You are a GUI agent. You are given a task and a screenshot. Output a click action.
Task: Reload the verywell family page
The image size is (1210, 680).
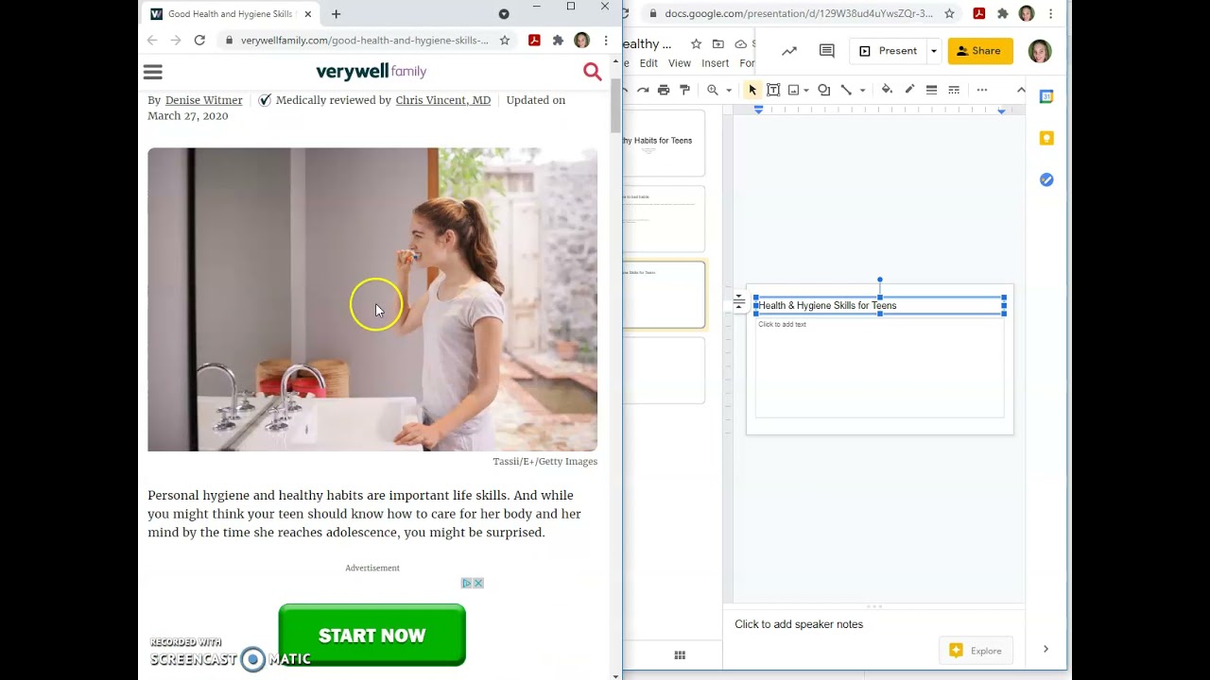click(x=199, y=41)
